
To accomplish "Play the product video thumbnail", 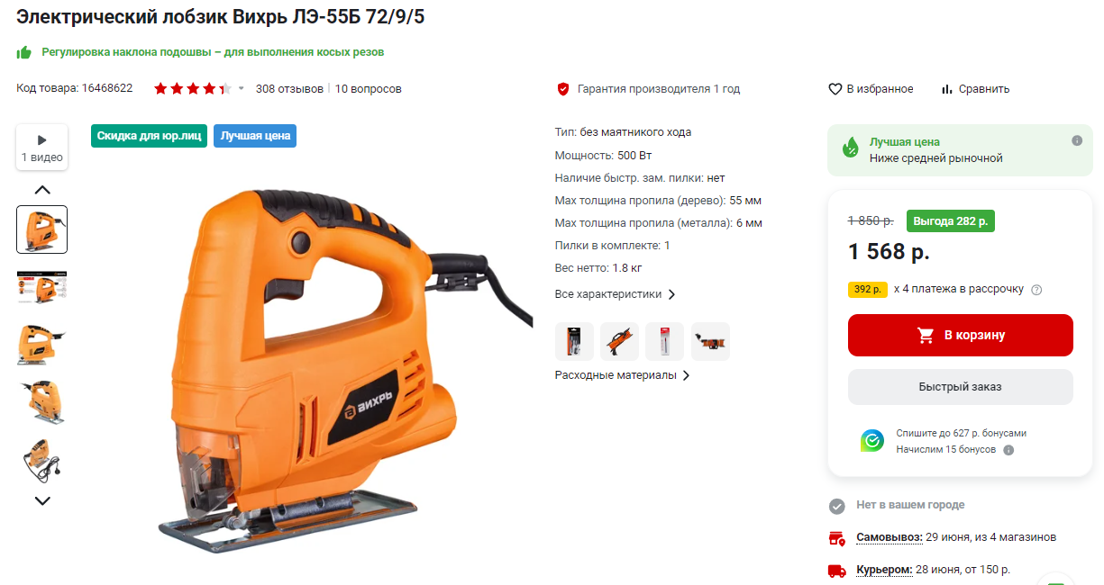I will point(41,148).
